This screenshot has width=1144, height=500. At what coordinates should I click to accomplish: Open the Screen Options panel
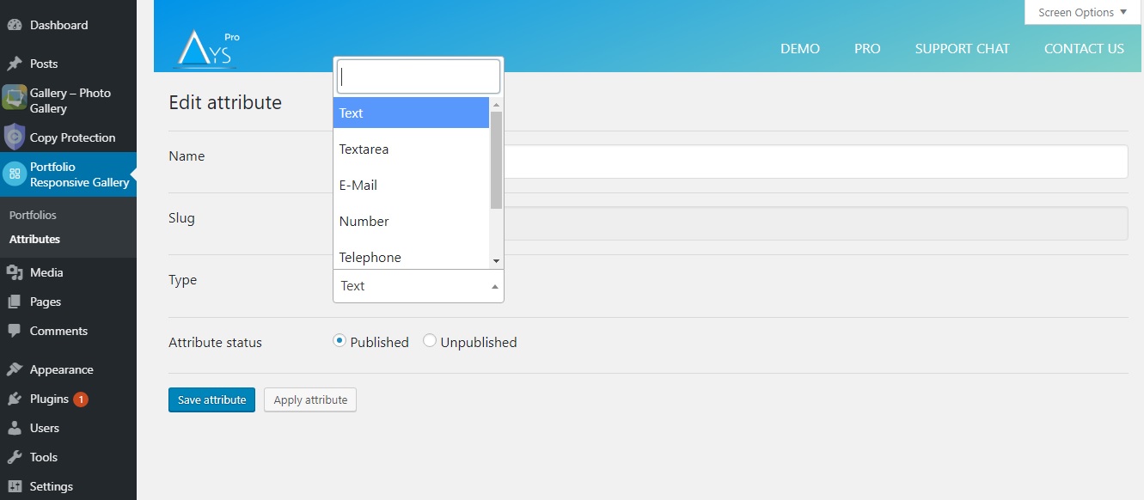point(1082,12)
